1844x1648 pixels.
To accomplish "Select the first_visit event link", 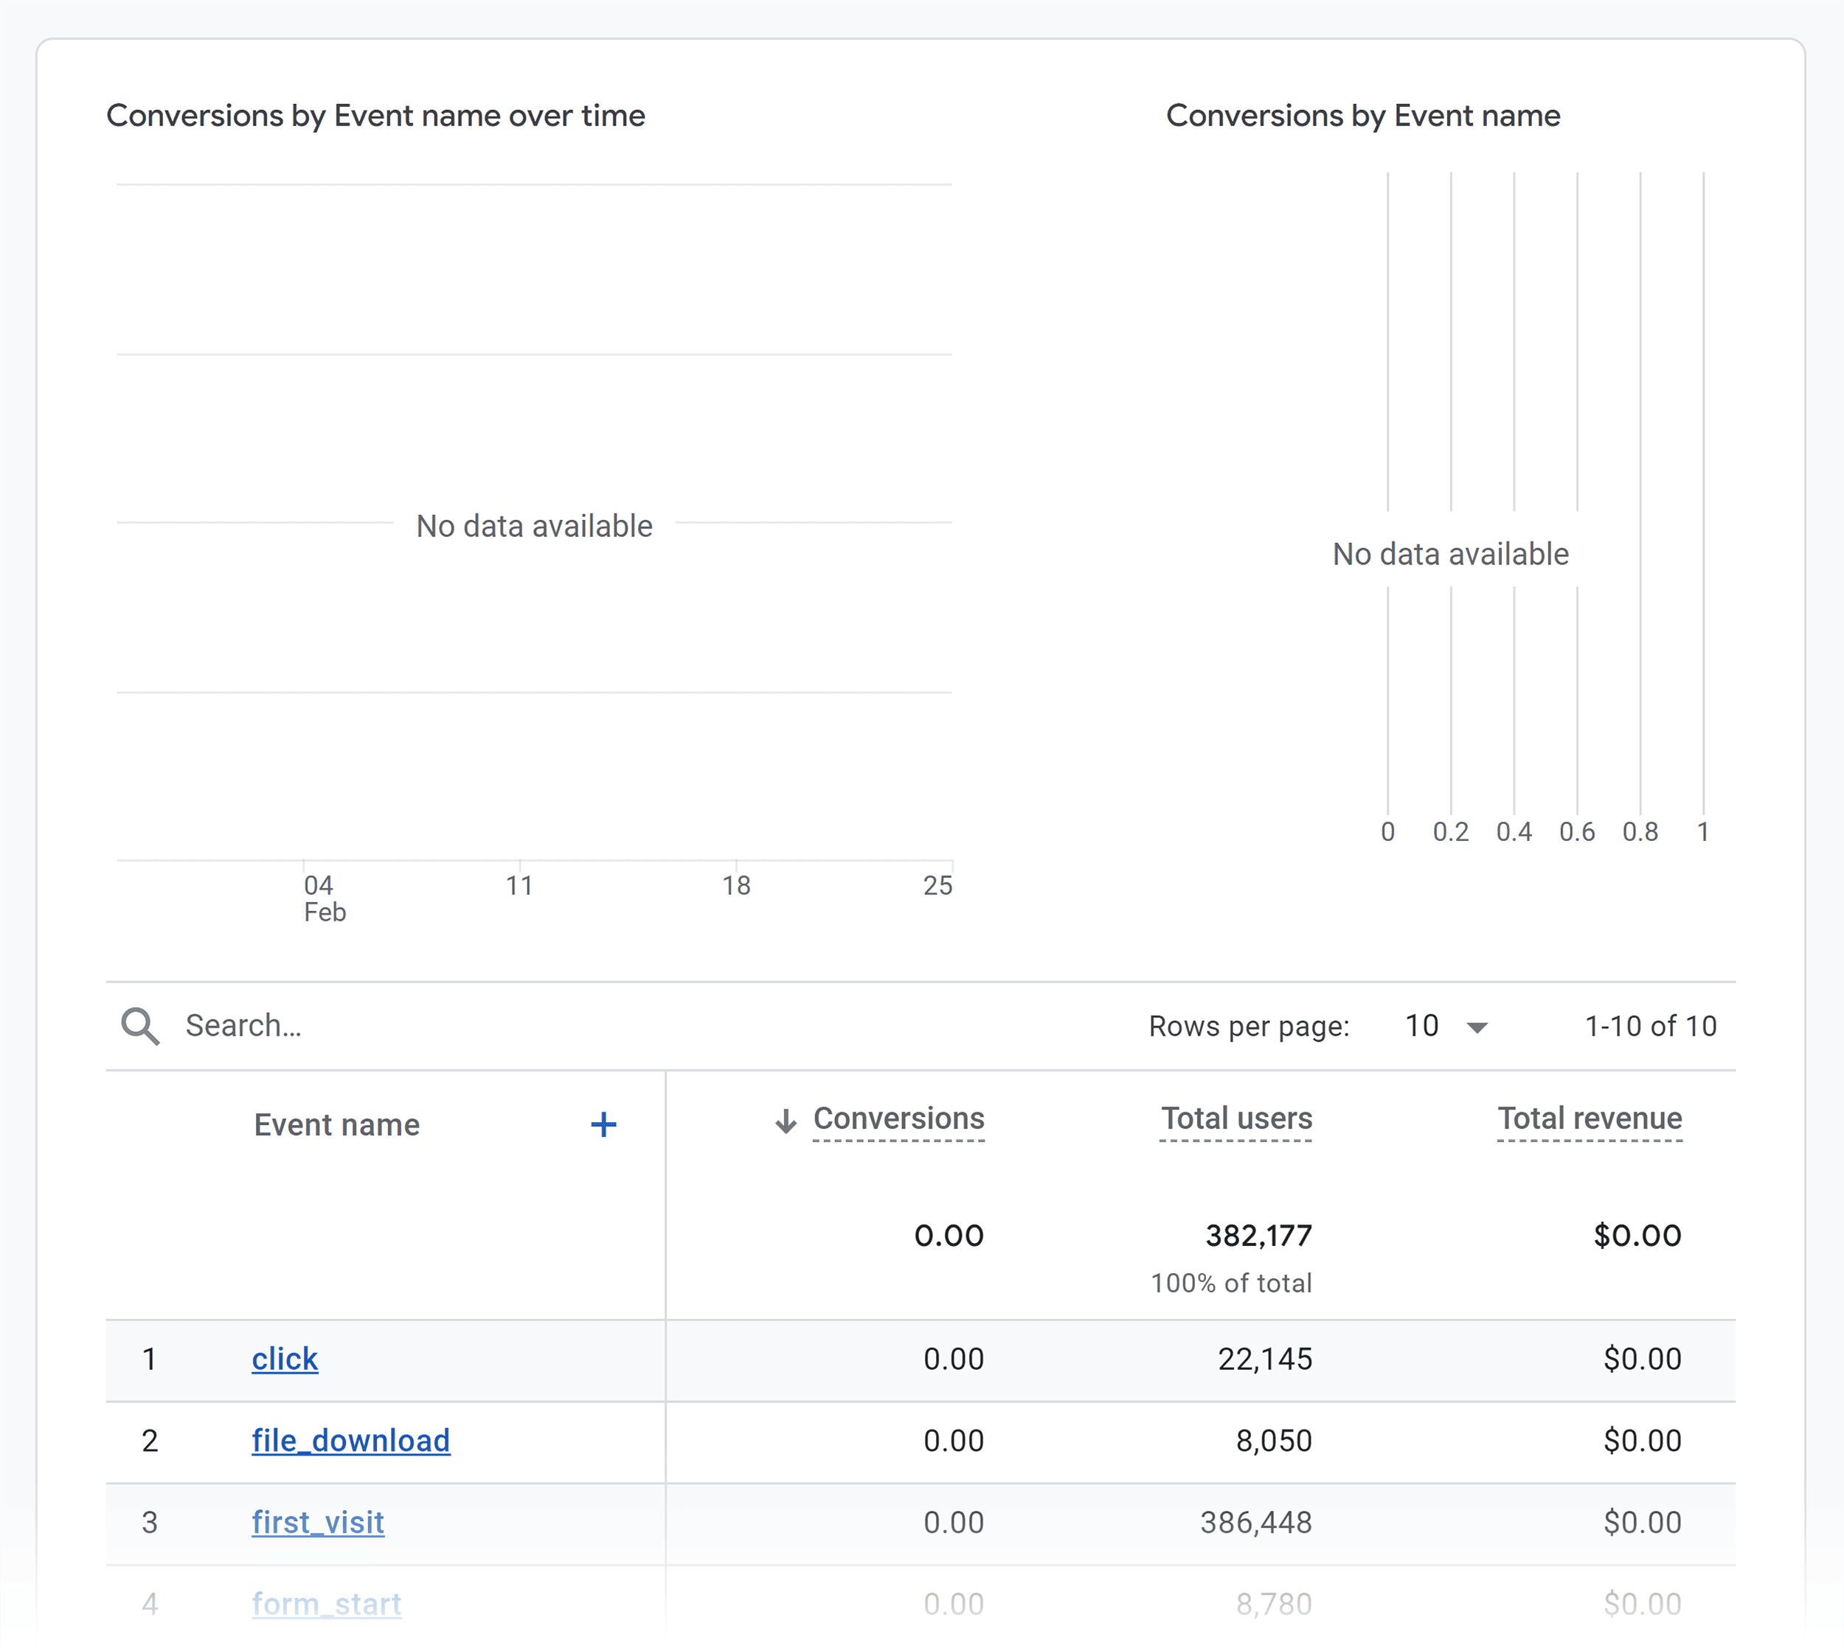I will pyautogui.click(x=318, y=1522).
